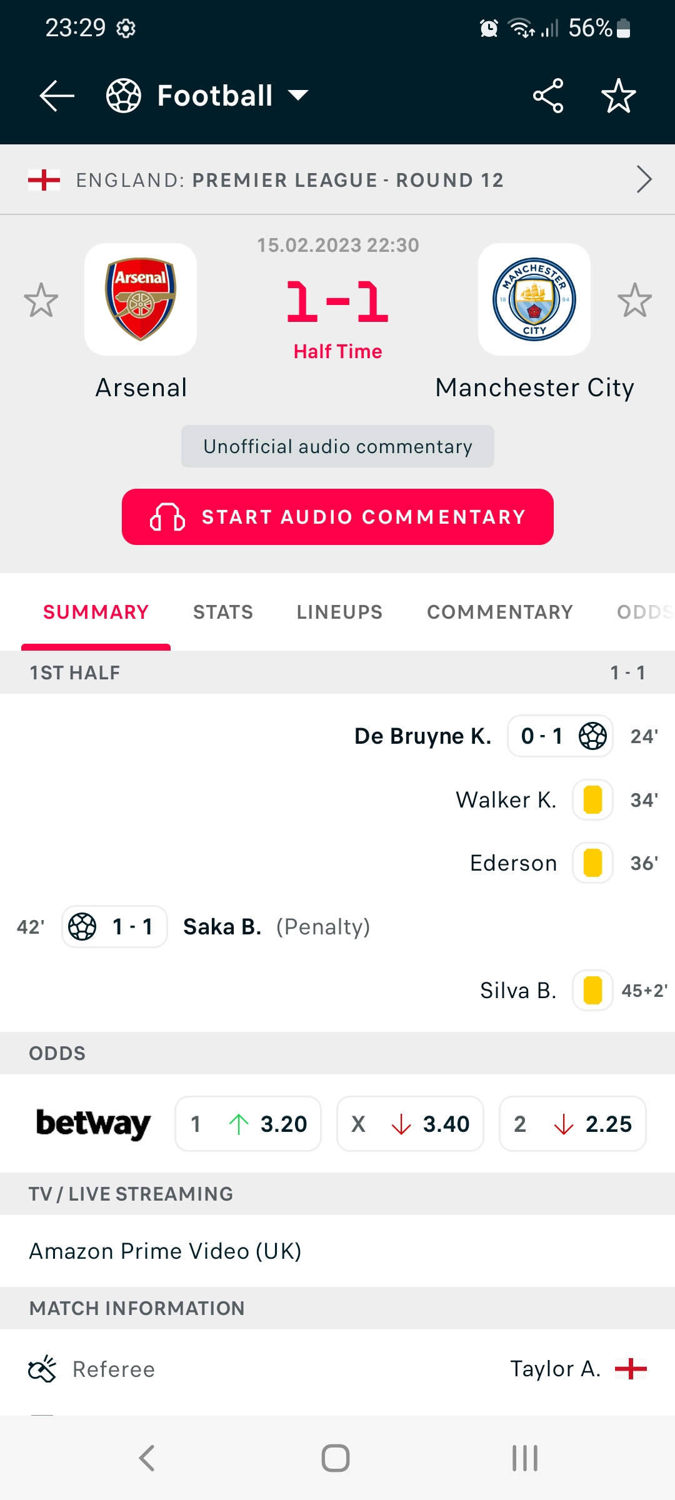
Task: View the Commentary tab
Action: click(500, 612)
